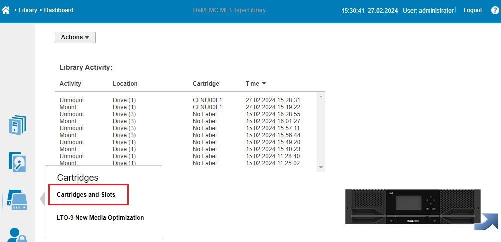Sort by Time column arrow

click(x=264, y=83)
